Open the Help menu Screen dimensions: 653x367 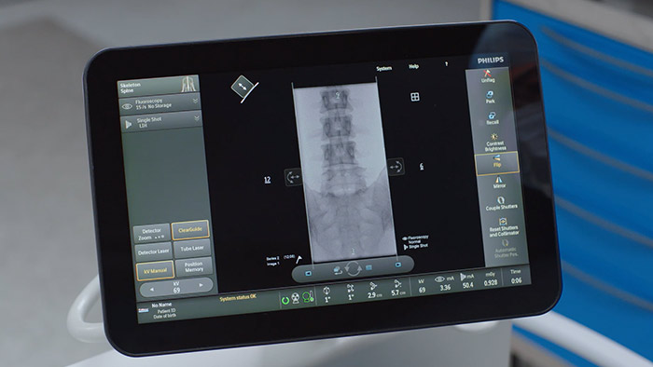[x=413, y=66]
